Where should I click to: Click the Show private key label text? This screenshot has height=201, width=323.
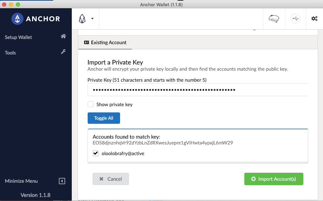[115, 104]
